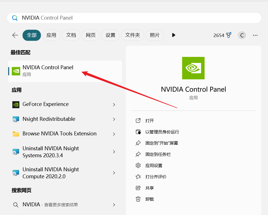268x215 pixels.
Task: Select the NVIDIA Control Panel best match text
Action: click(48, 67)
